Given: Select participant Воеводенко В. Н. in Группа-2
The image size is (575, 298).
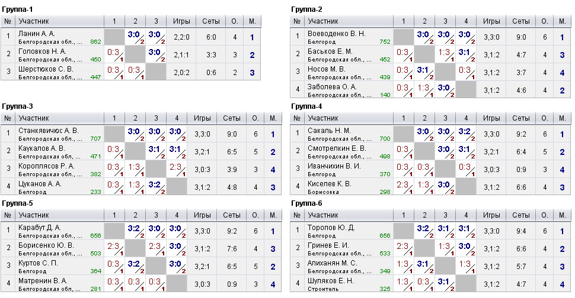Looking at the screenshot, I should coord(336,34).
